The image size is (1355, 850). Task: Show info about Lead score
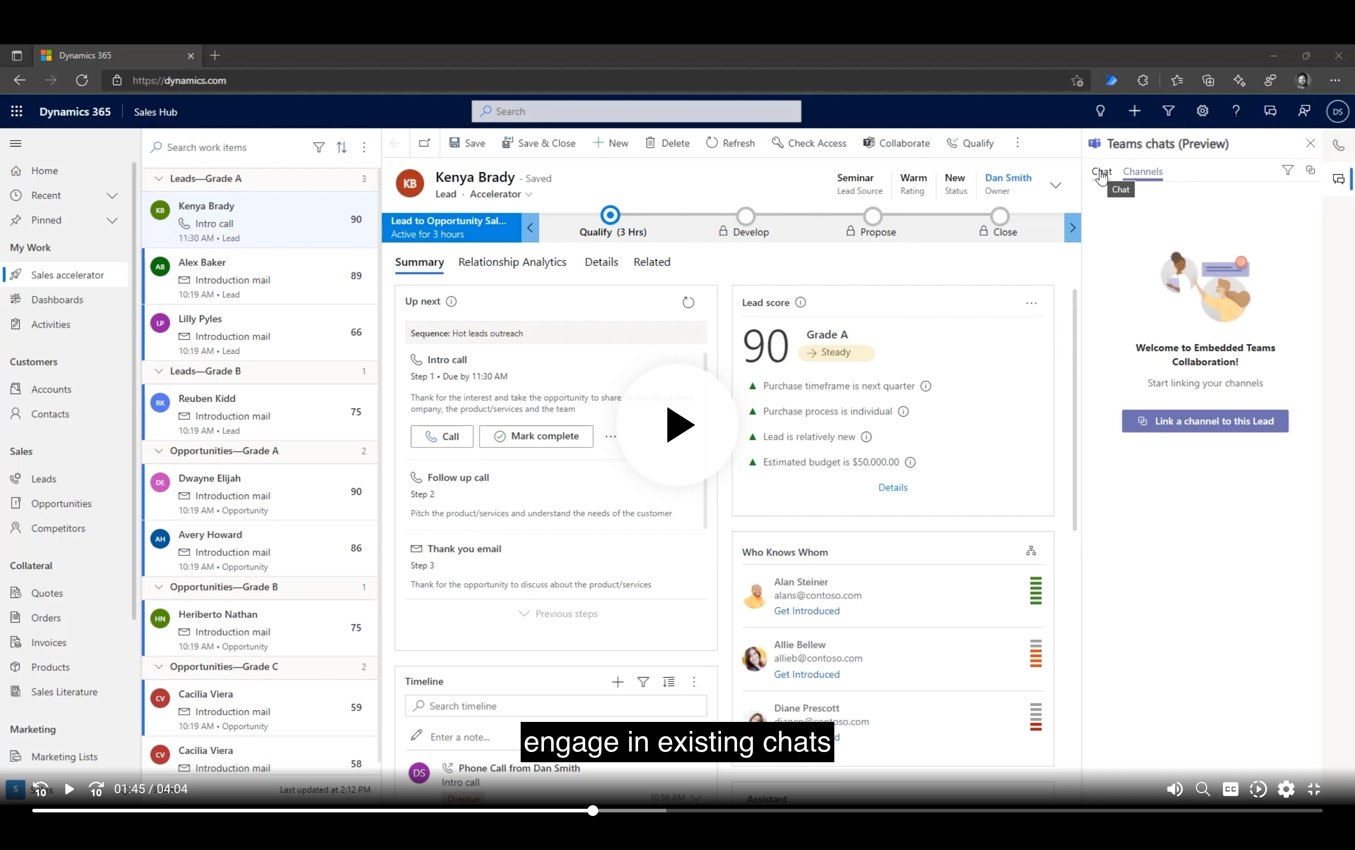pyautogui.click(x=800, y=302)
